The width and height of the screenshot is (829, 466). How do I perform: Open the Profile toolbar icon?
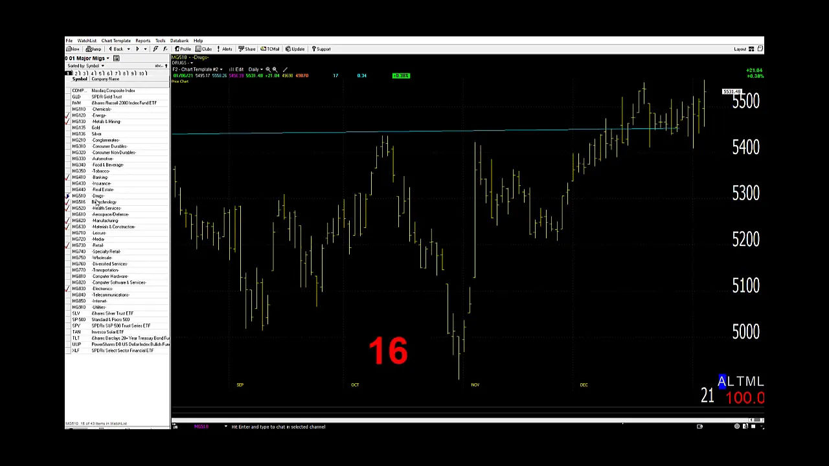(183, 49)
